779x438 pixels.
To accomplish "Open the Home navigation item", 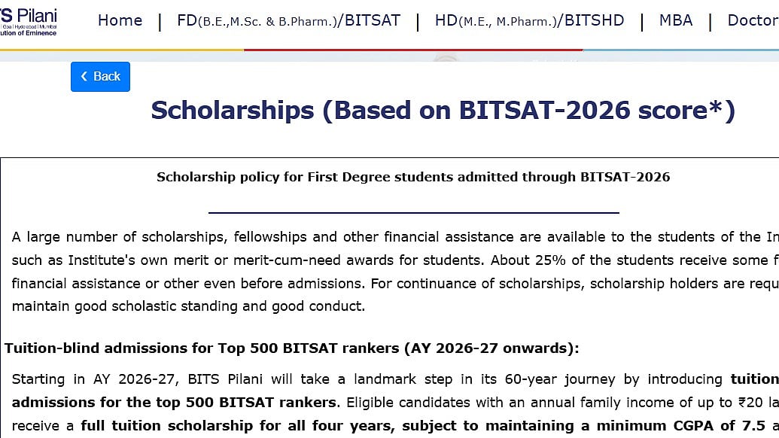I will [120, 20].
